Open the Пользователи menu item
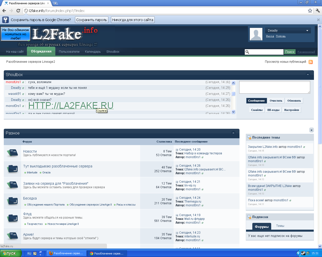The height and width of the screenshot is (257, 322). coord(69,52)
